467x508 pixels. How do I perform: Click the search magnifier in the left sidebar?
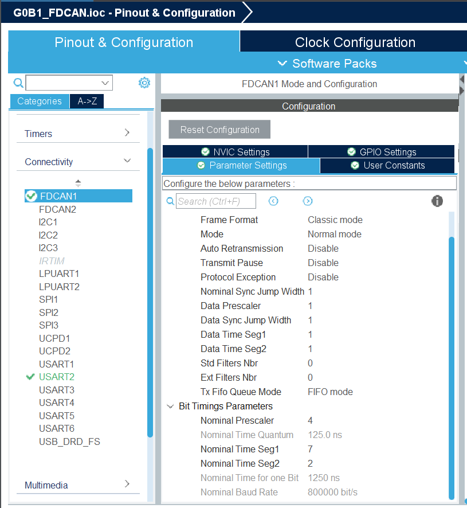pyautogui.click(x=18, y=83)
